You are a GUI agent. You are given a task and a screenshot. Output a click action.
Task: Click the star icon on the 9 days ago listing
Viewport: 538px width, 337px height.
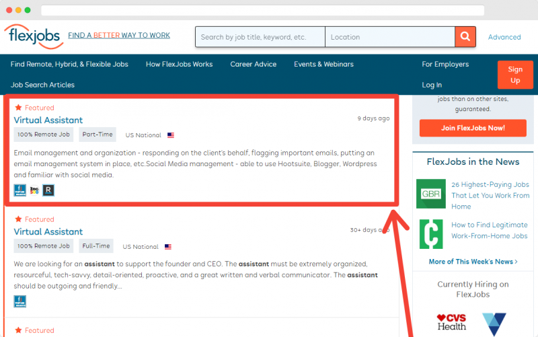pyautogui.click(x=19, y=108)
